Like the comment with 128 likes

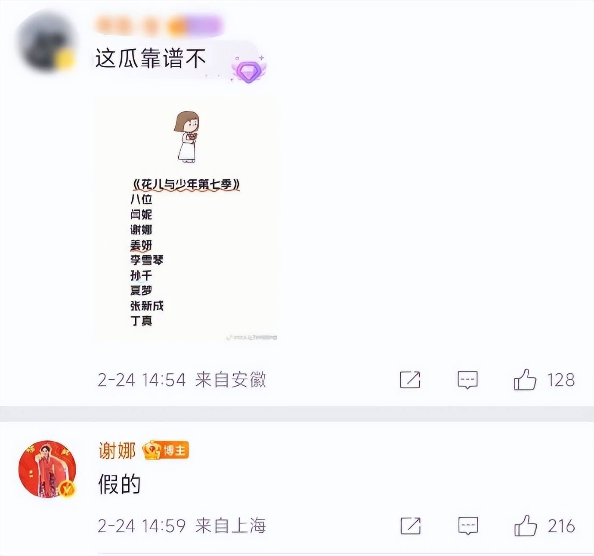(x=525, y=380)
